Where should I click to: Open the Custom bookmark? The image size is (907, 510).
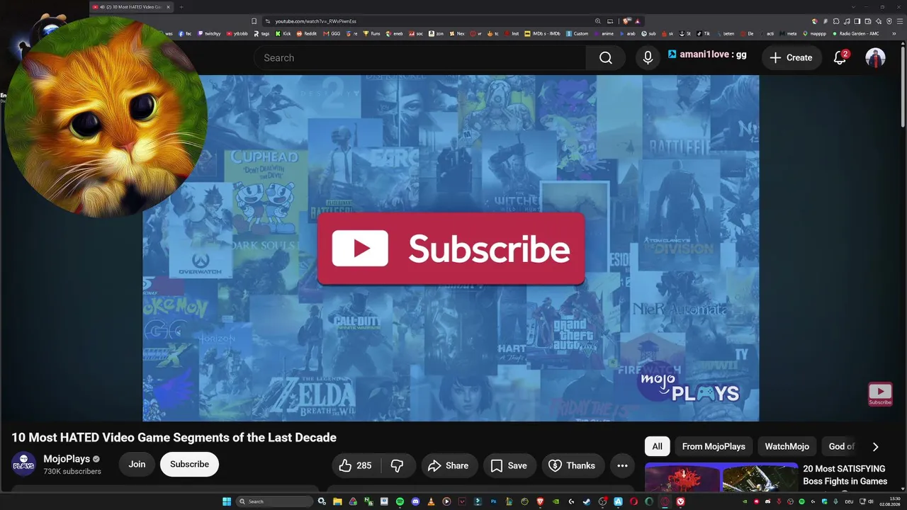pos(577,33)
